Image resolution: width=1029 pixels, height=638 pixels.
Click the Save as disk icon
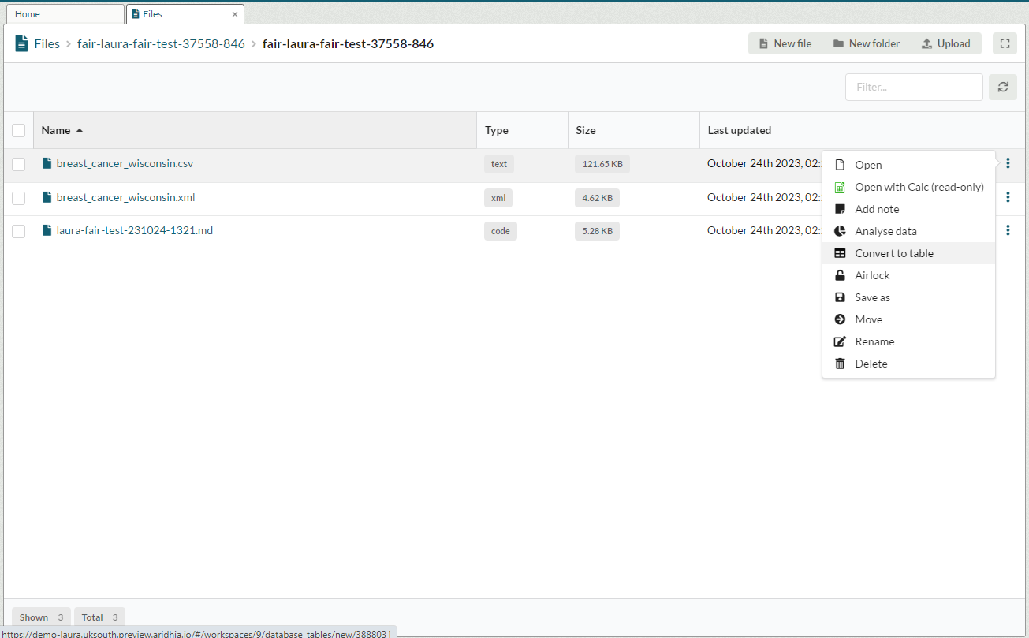[840, 297]
